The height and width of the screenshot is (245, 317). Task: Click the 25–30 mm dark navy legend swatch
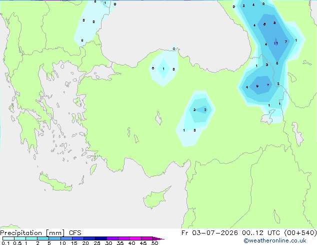[101, 238]
